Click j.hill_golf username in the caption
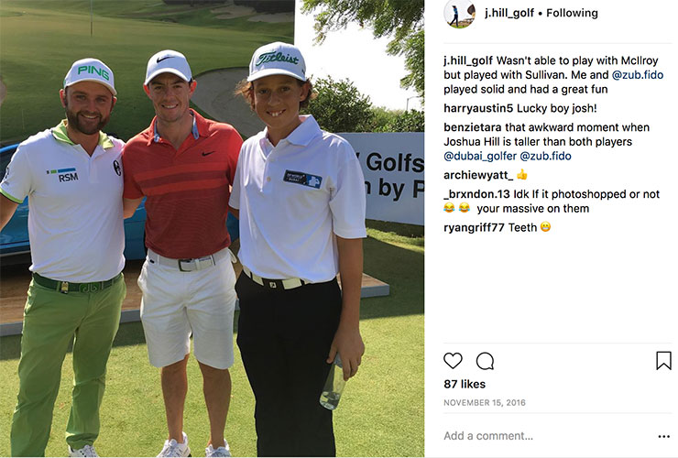Screen dimensions: 678x458 [x=468, y=61]
